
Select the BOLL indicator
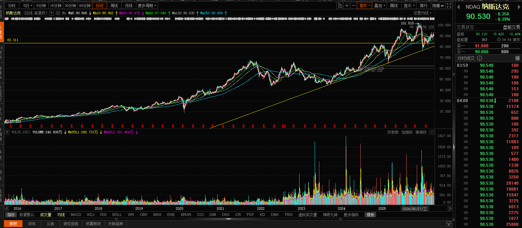click(x=117, y=215)
